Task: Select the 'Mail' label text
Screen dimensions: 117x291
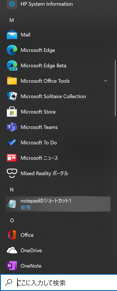Action: point(25,35)
